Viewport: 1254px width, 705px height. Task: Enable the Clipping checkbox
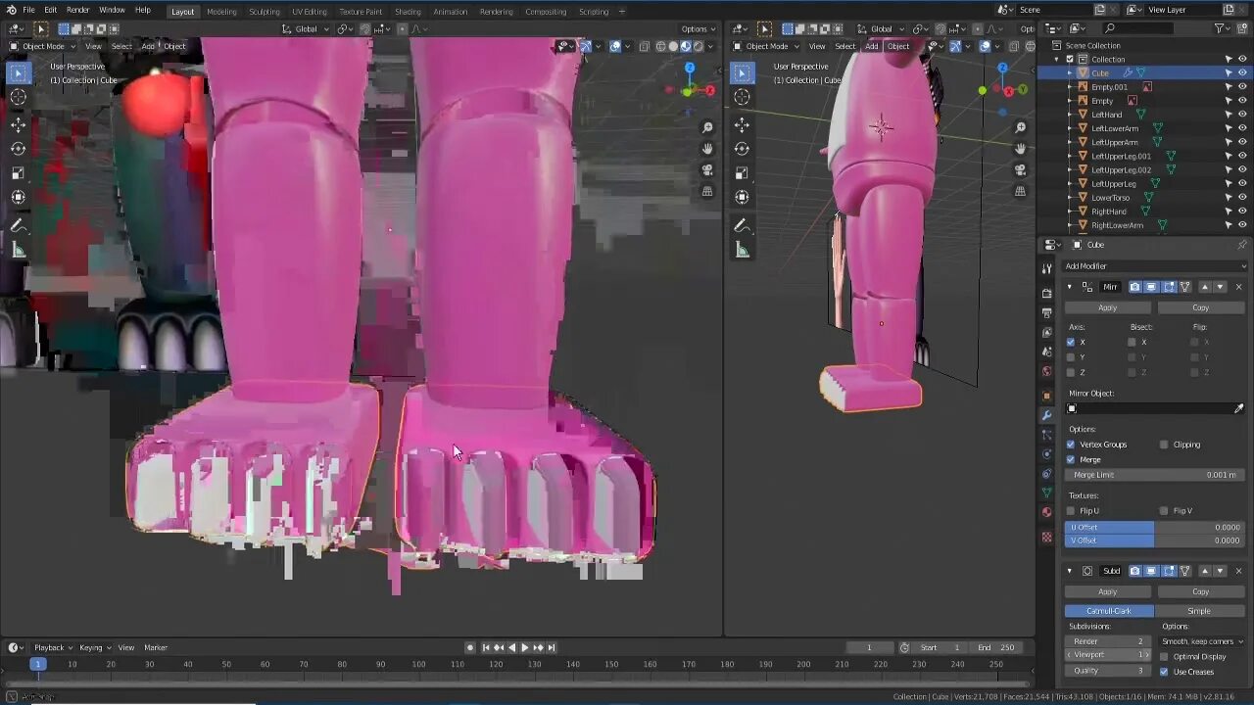pyautogui.click(x=1164, y=445)
